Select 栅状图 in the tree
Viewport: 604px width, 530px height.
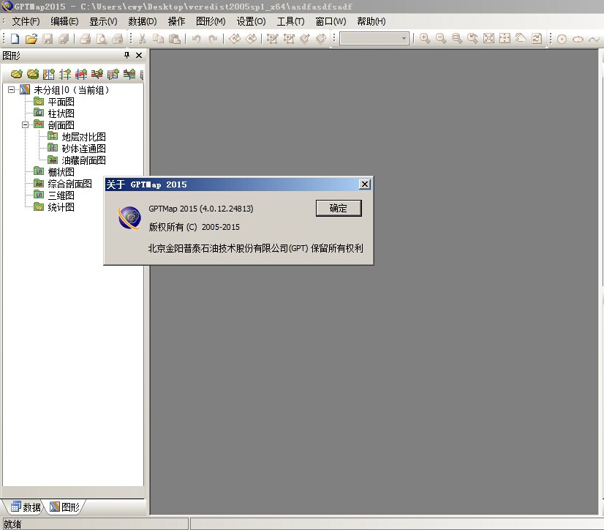61,172
